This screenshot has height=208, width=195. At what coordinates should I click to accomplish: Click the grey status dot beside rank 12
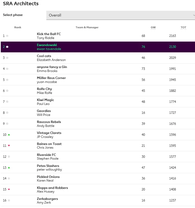[9, 157]
